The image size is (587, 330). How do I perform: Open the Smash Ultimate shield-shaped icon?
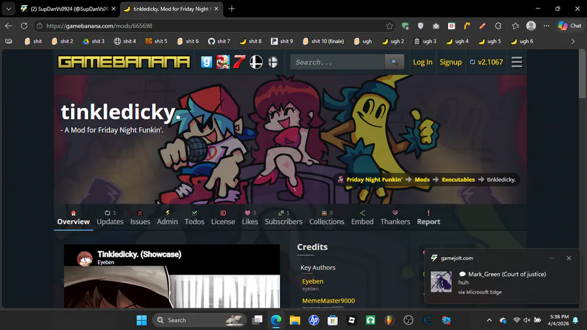point(273,62)
